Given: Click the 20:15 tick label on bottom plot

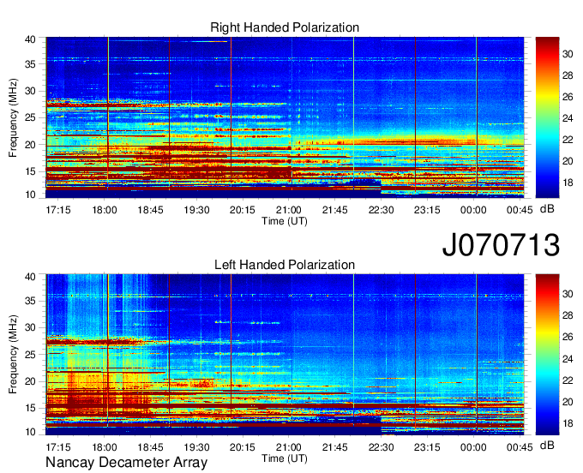Looking at the screenshot, I should 243,447.
